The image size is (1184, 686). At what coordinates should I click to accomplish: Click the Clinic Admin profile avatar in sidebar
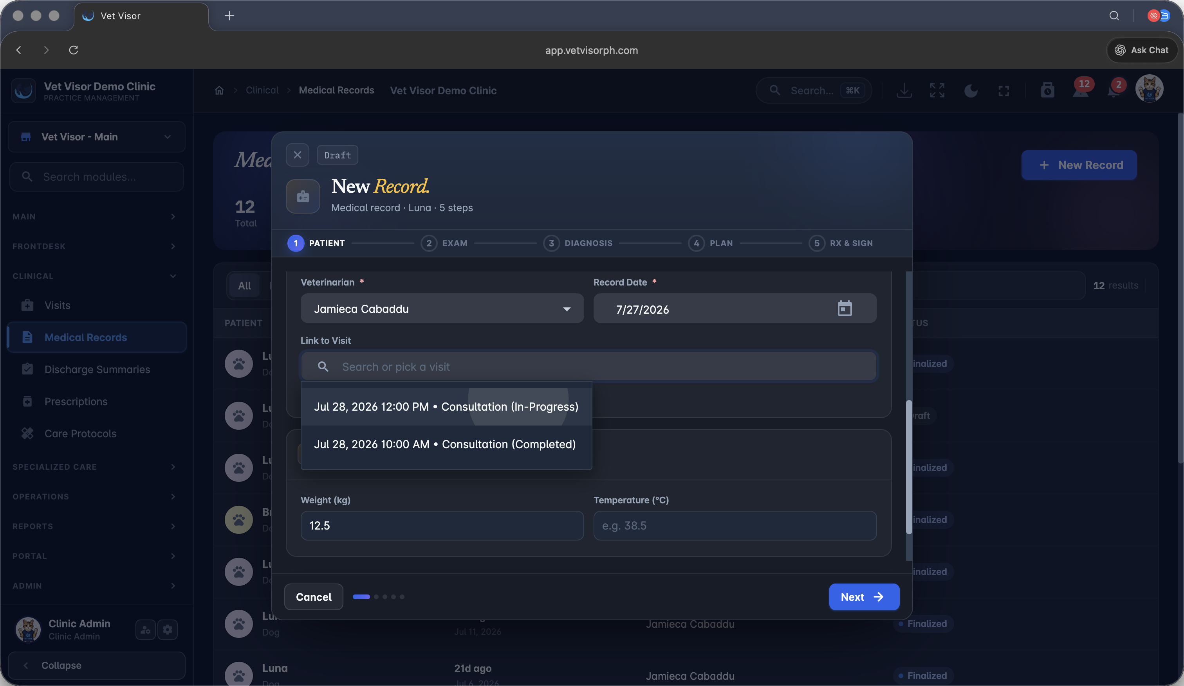point(28,629)
